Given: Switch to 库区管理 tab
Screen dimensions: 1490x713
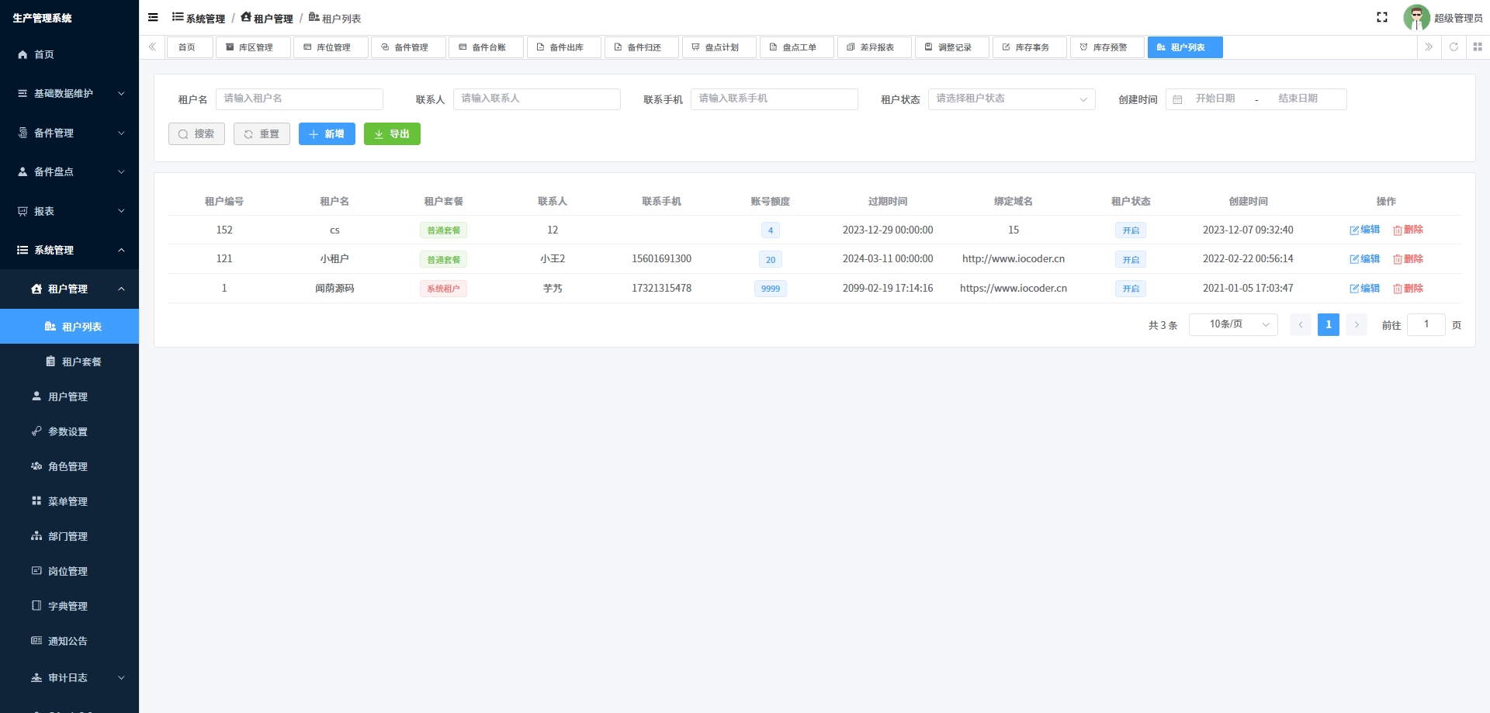Looking at the screenshot, I should point(253,47).
